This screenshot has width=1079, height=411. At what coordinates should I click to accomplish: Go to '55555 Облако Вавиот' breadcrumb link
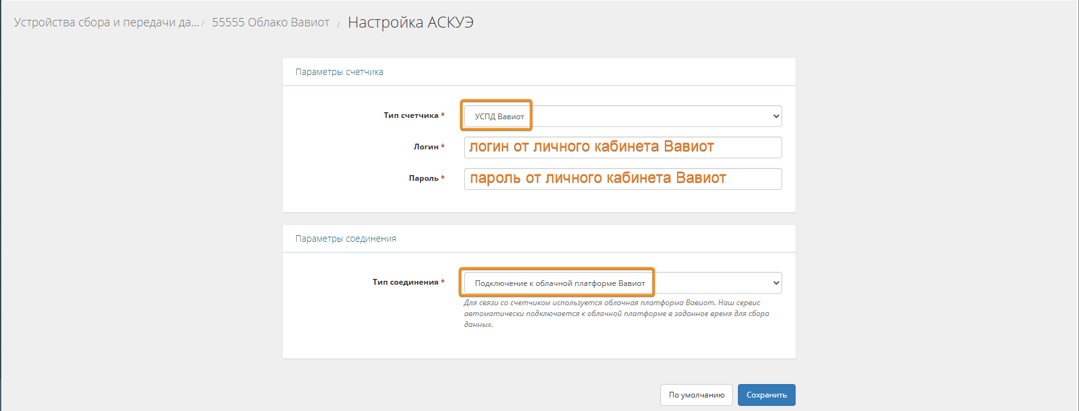coord(271,22)
